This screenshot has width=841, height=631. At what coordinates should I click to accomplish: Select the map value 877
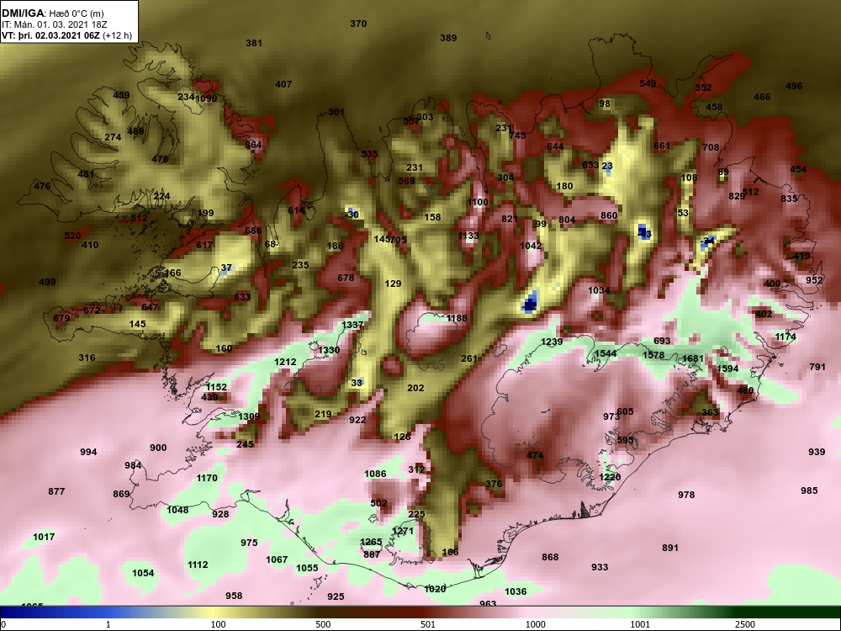(x=56, y=491)
